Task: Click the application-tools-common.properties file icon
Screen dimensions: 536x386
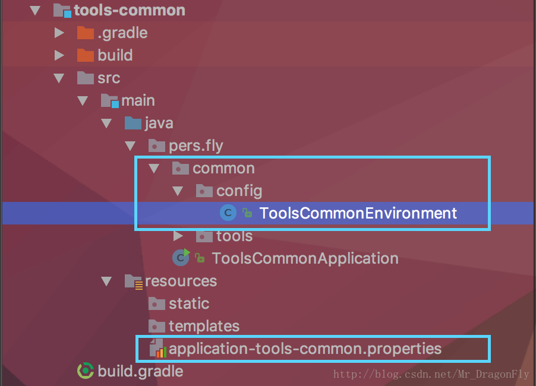Action: coord(158,348)
